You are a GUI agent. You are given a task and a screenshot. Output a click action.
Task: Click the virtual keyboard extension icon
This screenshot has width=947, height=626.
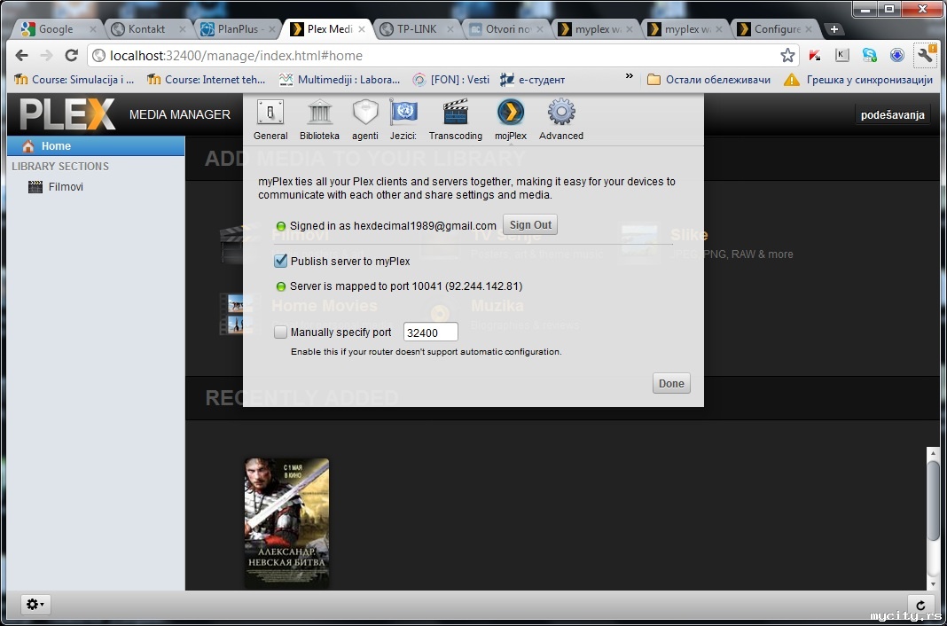[841, 56]
